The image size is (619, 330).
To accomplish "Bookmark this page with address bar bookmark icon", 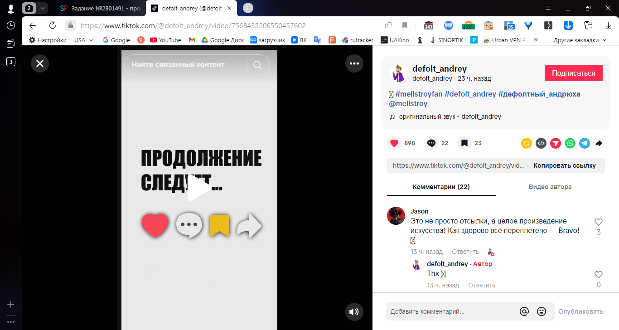I will (x=405, y=25).
